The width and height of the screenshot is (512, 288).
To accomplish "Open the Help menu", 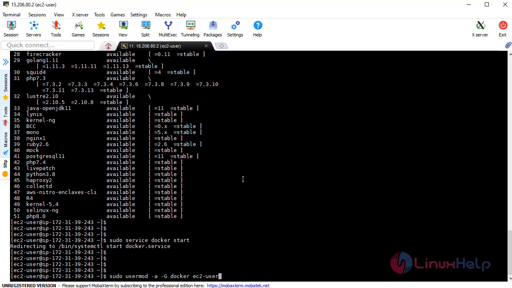I will (x=181, y=14).
